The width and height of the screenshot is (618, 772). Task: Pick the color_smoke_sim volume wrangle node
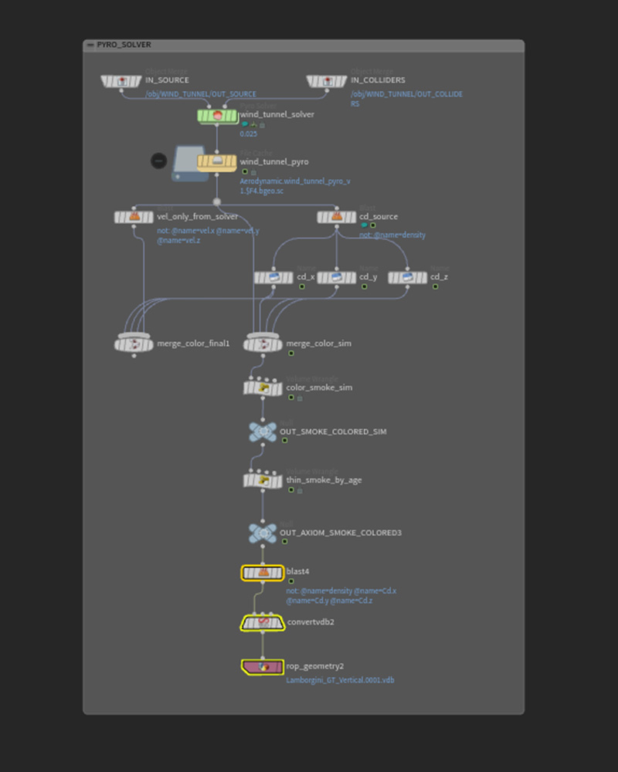[263, 388]
